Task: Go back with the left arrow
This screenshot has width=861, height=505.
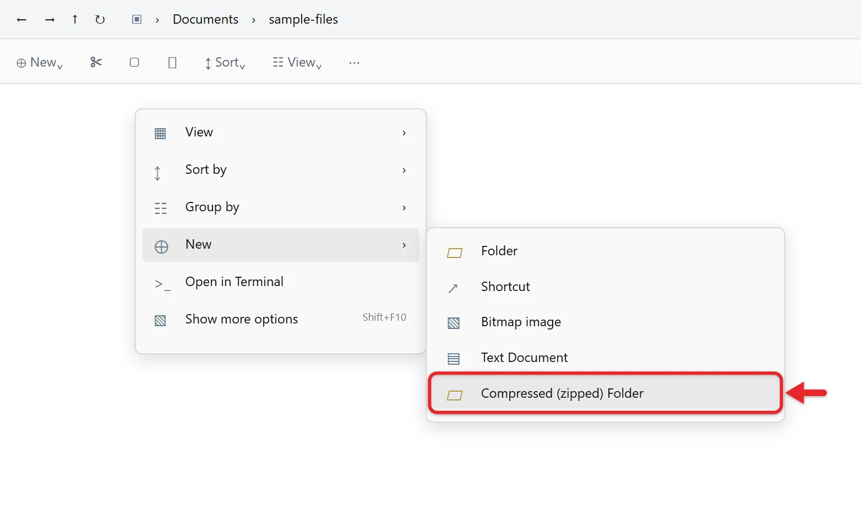Action: tap(21, 20)
